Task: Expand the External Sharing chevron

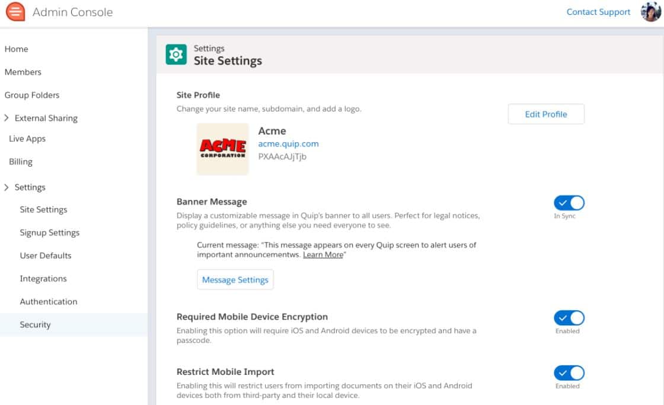Action: (x=7, y=118)
